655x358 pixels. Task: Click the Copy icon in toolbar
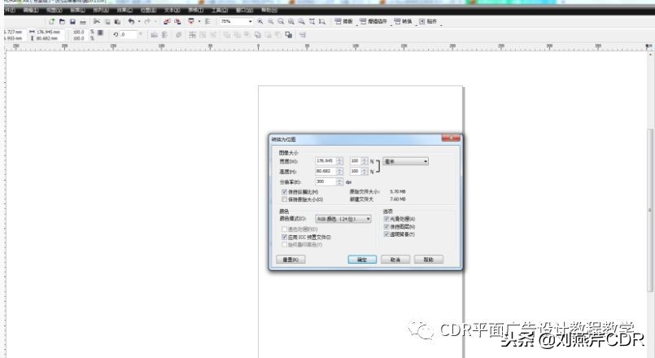click(107, 21)
